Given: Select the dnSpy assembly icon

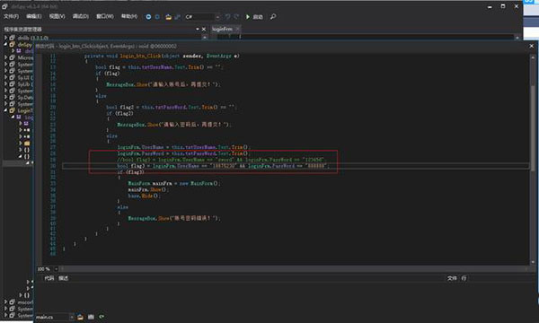Looking at the screenshot, I should (12, 44).
